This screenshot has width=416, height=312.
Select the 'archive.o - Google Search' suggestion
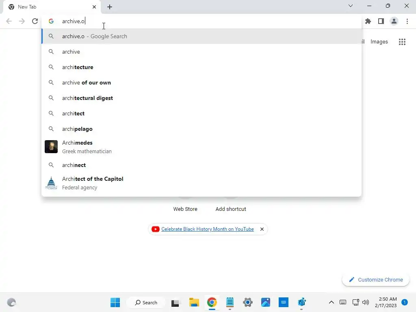tap(201, 36)
